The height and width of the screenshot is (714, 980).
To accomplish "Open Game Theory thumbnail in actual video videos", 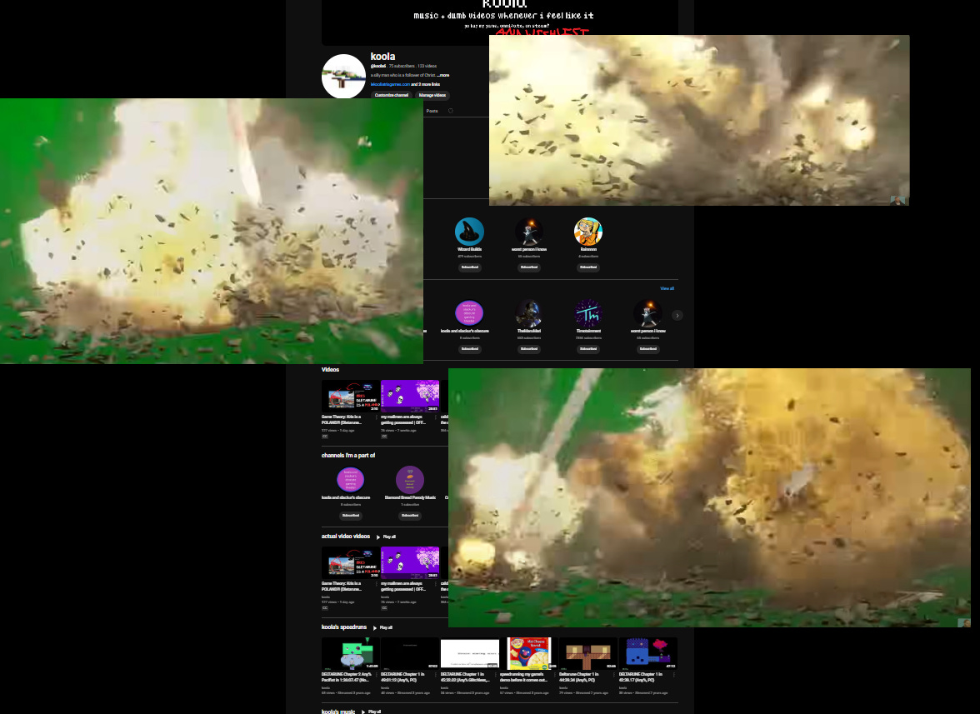I will coord(351,563).
